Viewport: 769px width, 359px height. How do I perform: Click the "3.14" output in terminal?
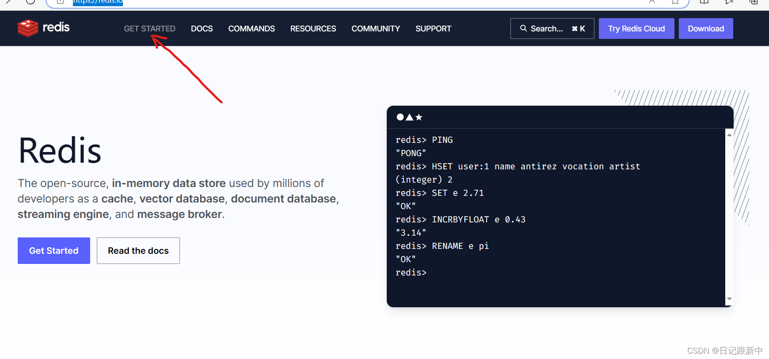pyautogui.click(x=411, y=233)
